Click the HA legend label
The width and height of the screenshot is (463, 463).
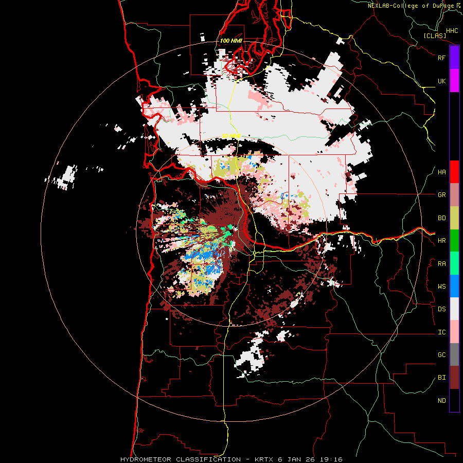click(441, 172)
